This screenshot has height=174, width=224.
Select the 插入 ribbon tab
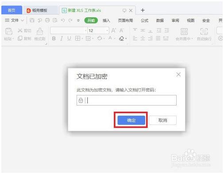click(x=106, y=20)
